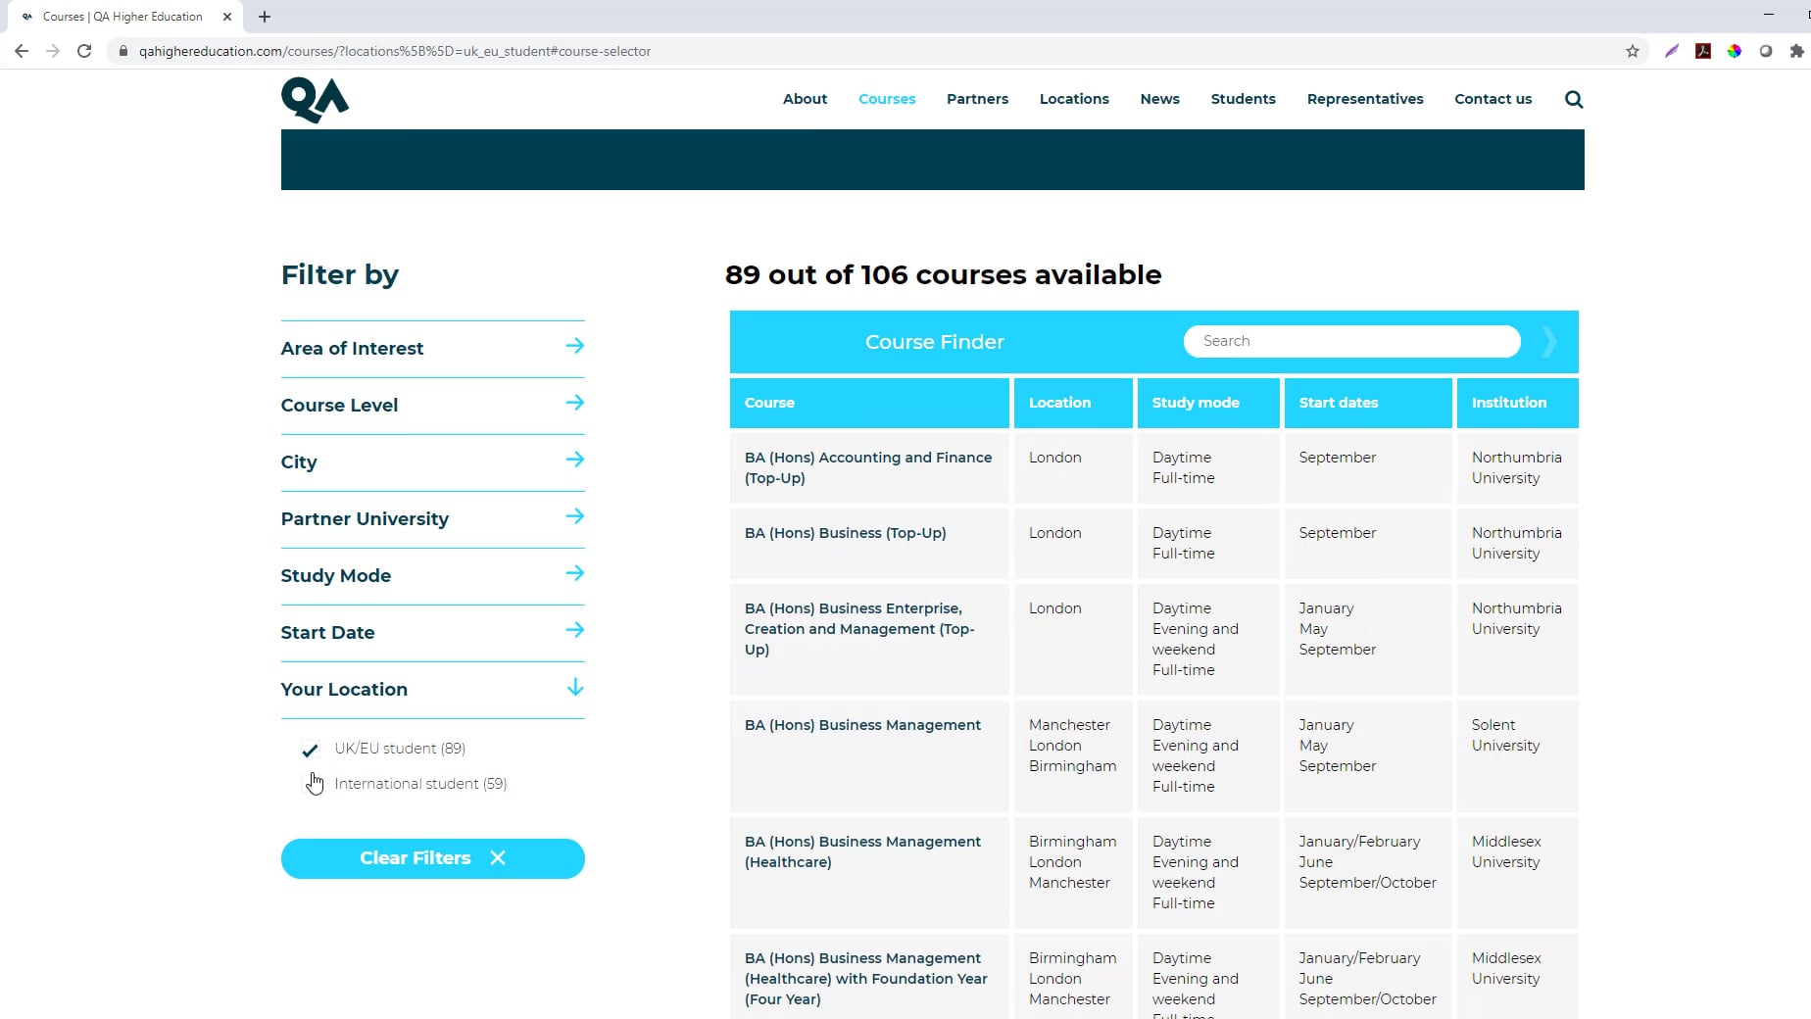
Task: Toggle the UK/EU student checkbox off
Action: [311, 749]
